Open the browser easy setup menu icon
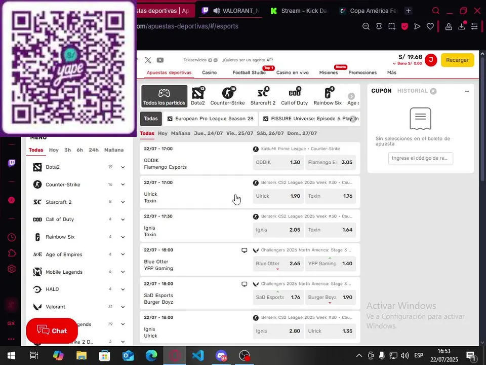This screenshot has height=365, width=486. (x=474, y=26)
